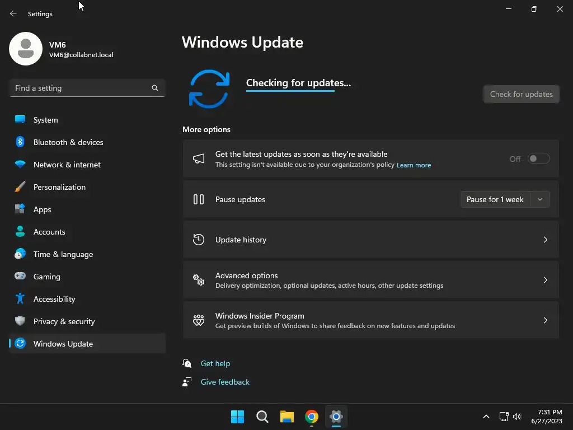Screen dimensions: 573x430
Task: Click the volume speaker tray icon
Action: pyautogui.click(x=517, y=417)
